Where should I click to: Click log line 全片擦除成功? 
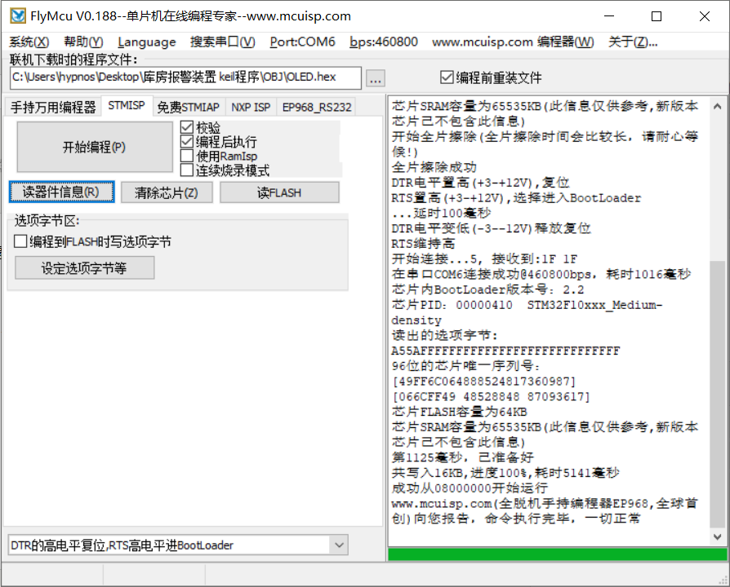coord(434,167)
